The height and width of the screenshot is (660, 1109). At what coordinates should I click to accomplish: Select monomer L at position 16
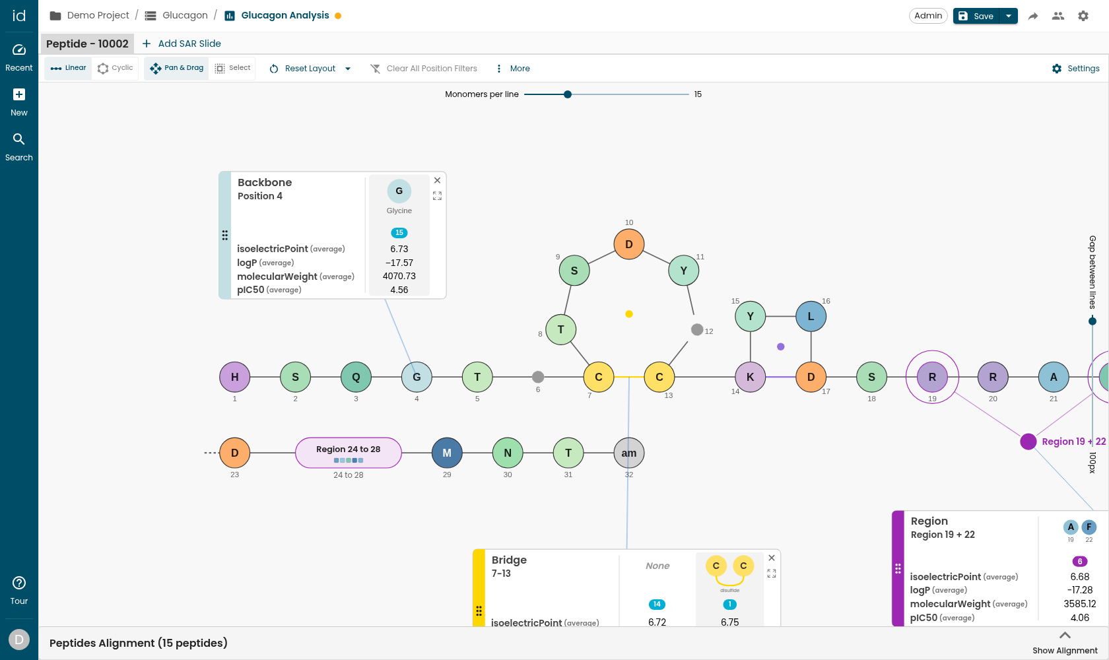(811, 317)
